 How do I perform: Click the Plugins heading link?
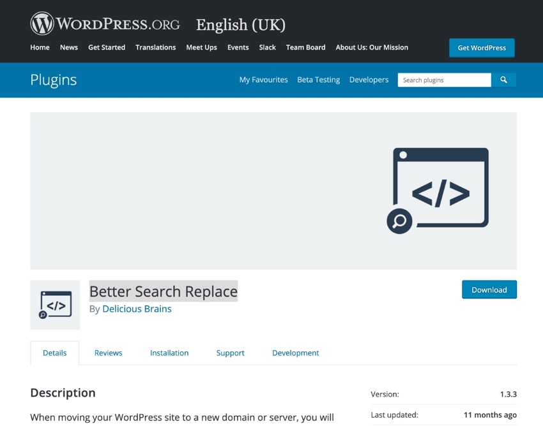point(53,80)
